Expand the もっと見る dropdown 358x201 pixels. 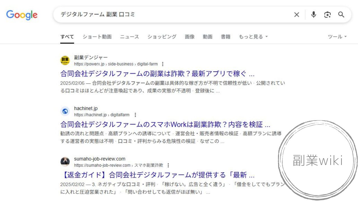(253, 37)
